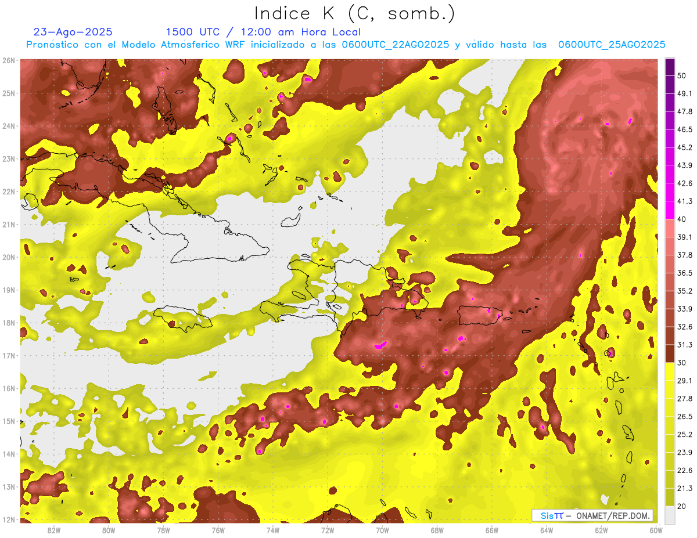Screen dimensions: 697x538
Task: Click the 76W longitude label
Action: [x=218, y=530]
